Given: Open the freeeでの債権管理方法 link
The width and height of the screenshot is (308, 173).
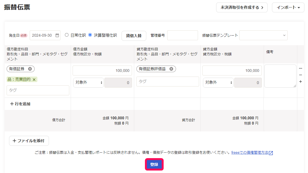Looking at the screenshot, I should coord(250,153).
